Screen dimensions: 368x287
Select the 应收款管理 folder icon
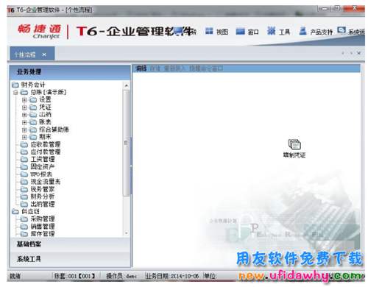(24, 144)
